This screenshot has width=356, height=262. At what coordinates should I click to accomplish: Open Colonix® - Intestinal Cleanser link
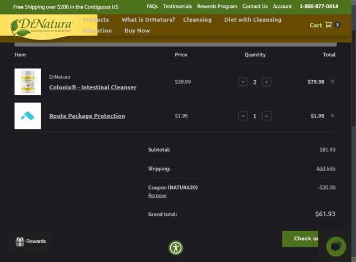click(93, 88)
